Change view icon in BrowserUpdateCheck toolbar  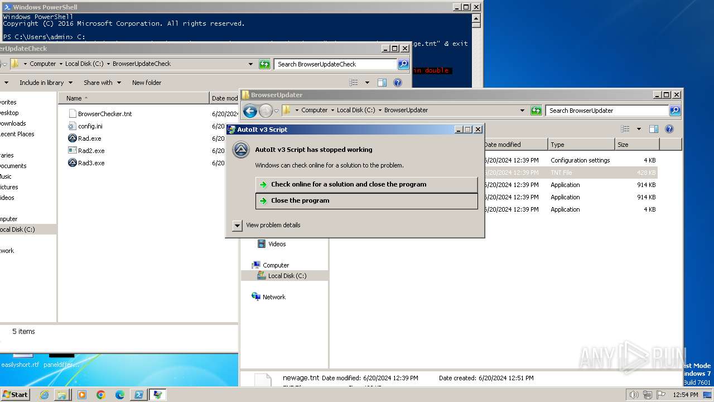click(x=354, y=83)
